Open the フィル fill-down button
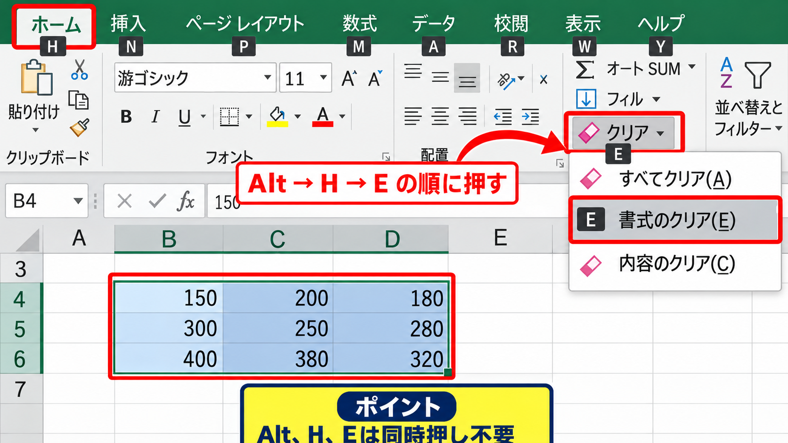Screen dimensions: 788x443 618,99
